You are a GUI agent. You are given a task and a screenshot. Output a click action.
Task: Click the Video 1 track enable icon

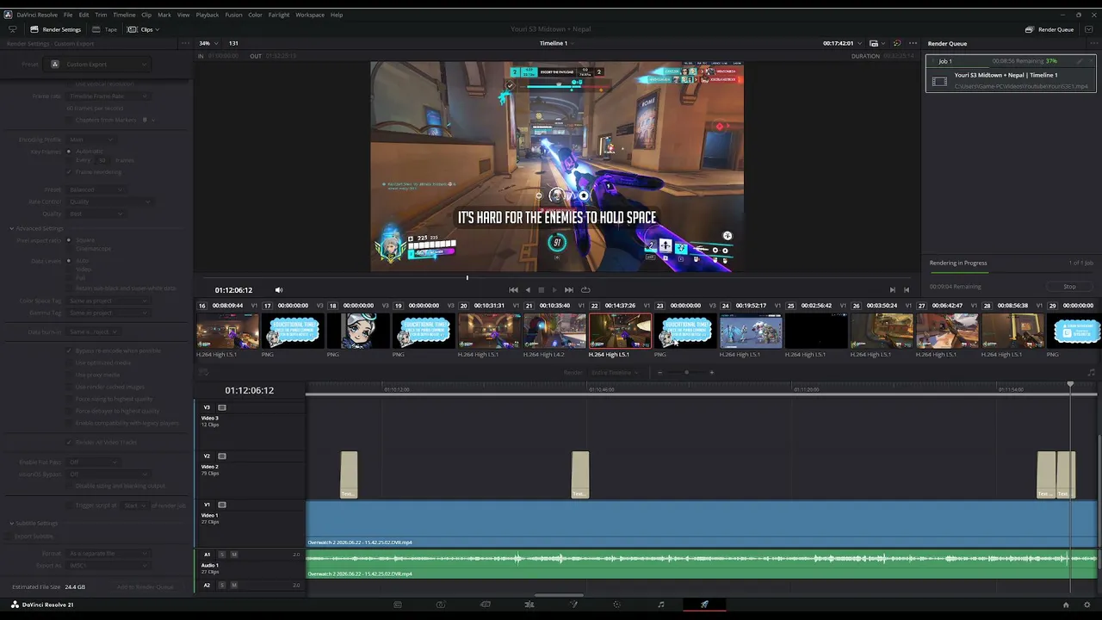tap(222, 505)
